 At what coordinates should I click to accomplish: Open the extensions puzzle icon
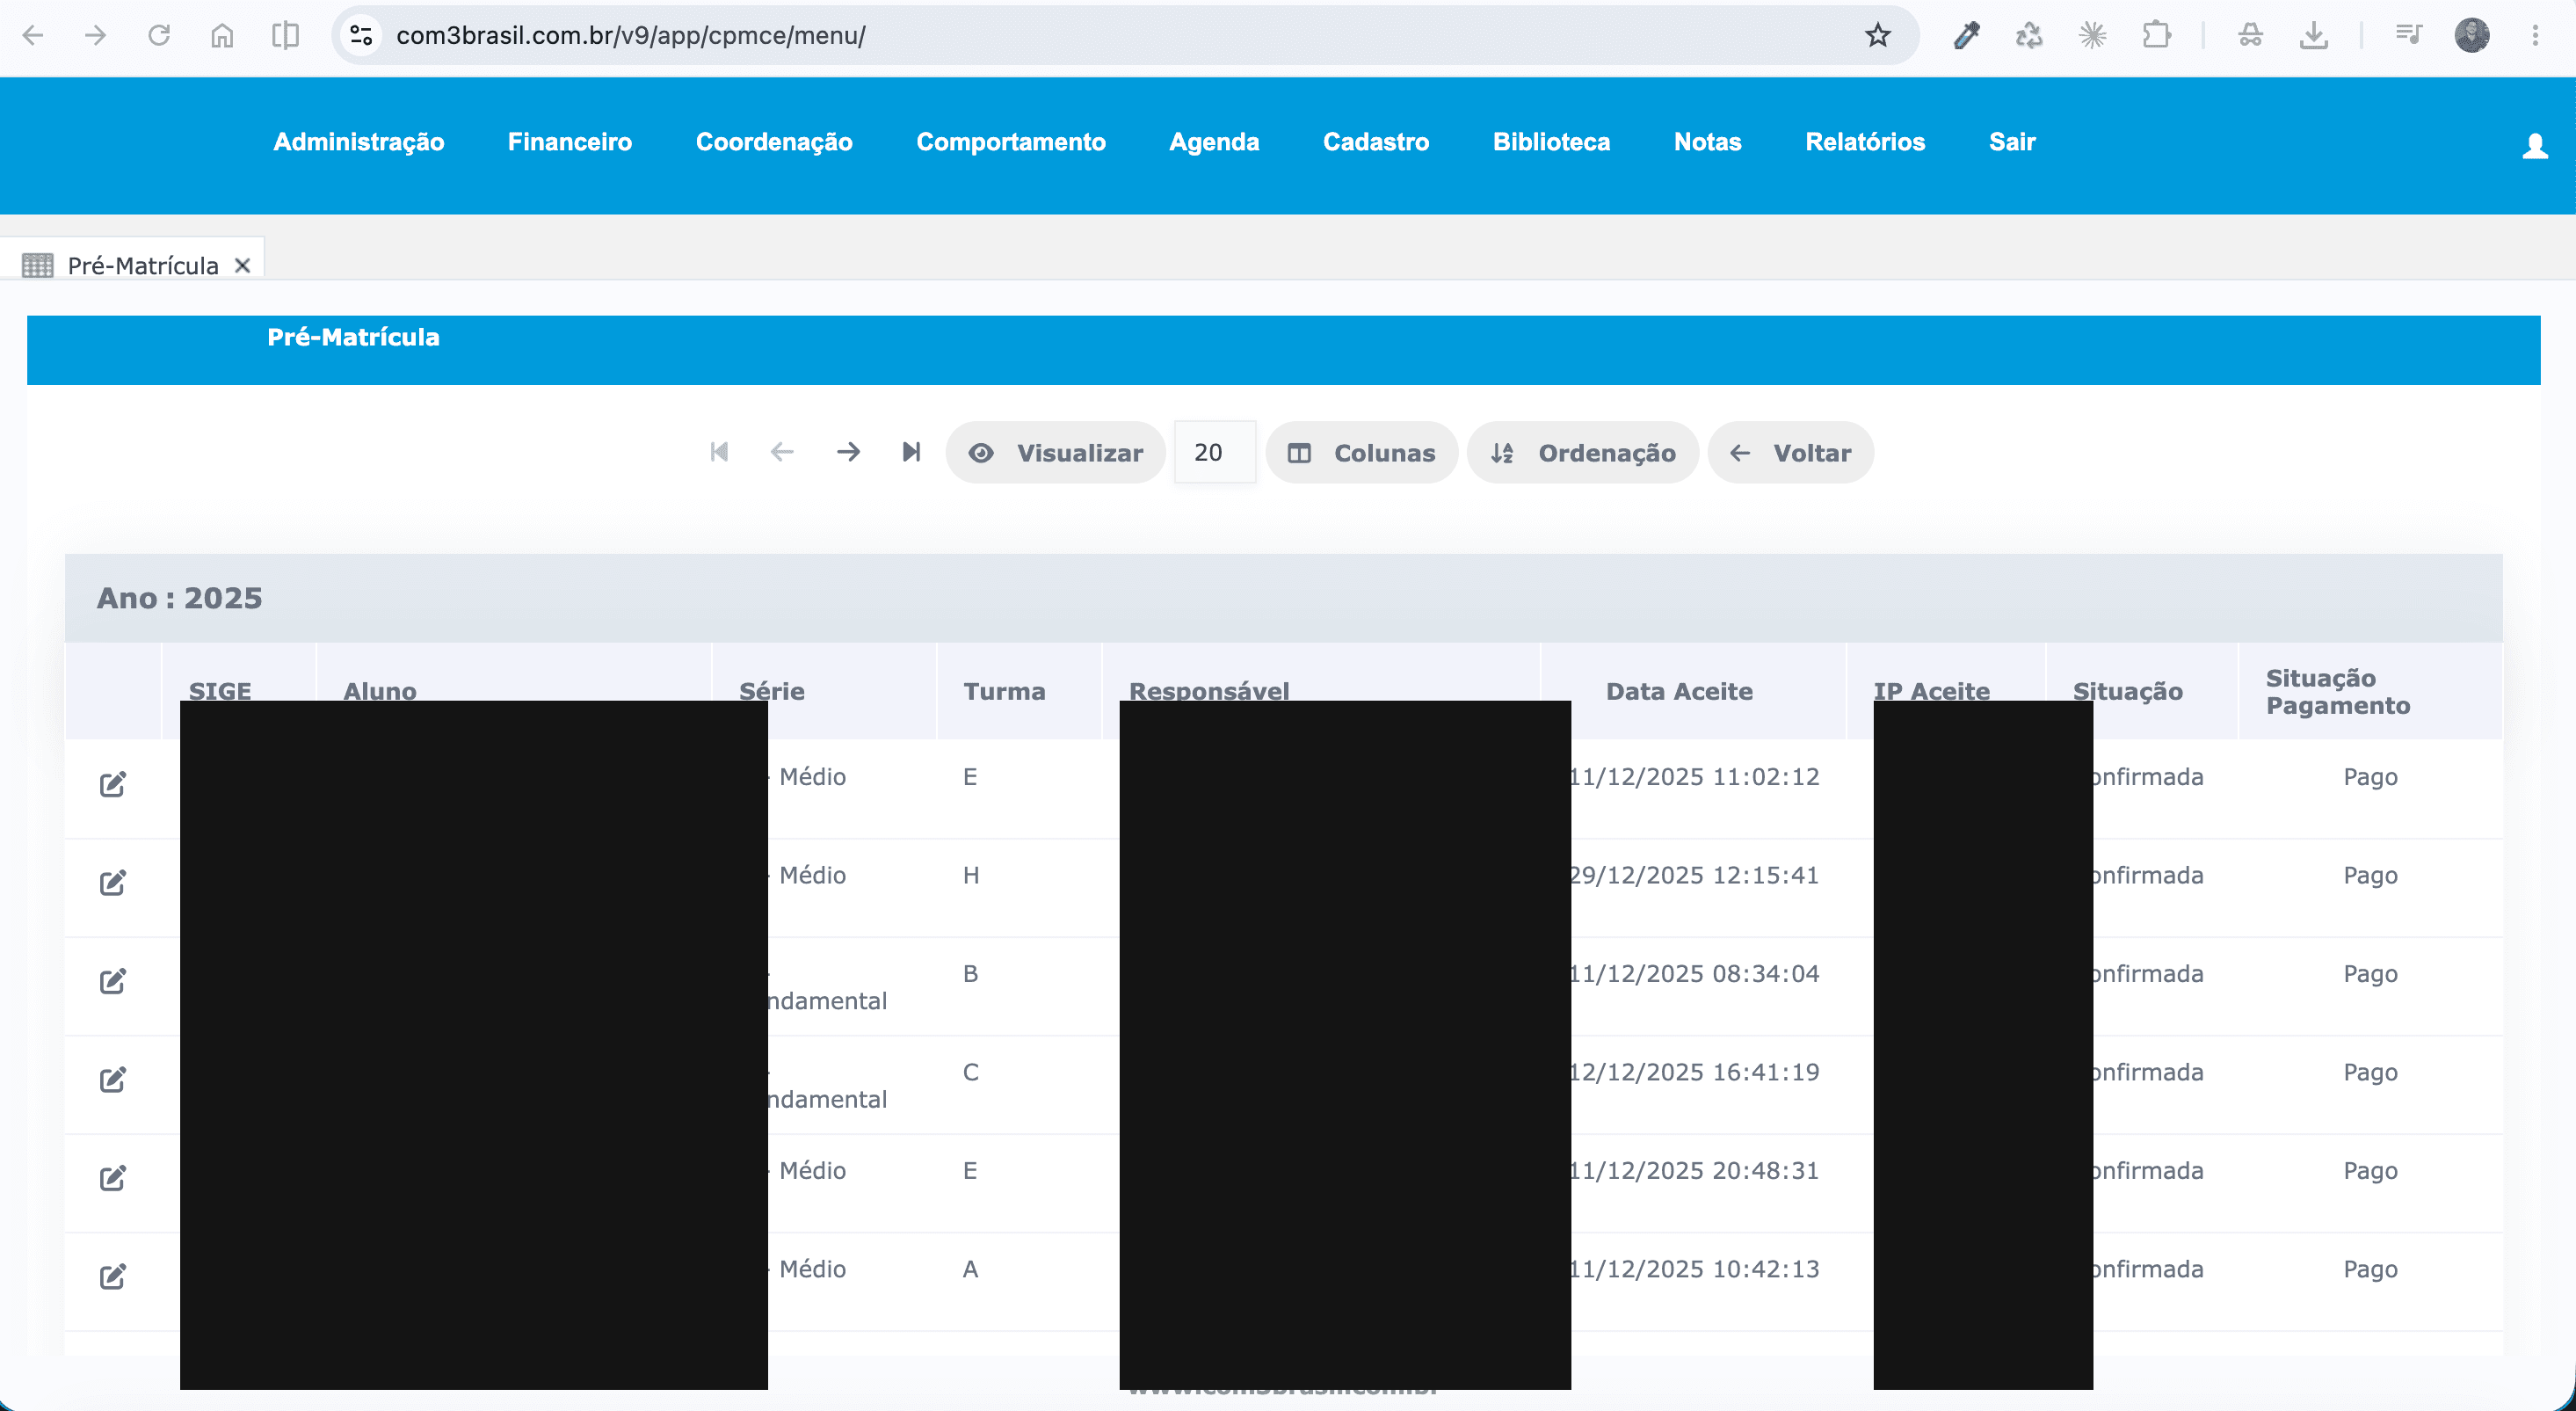(2156, 35)
